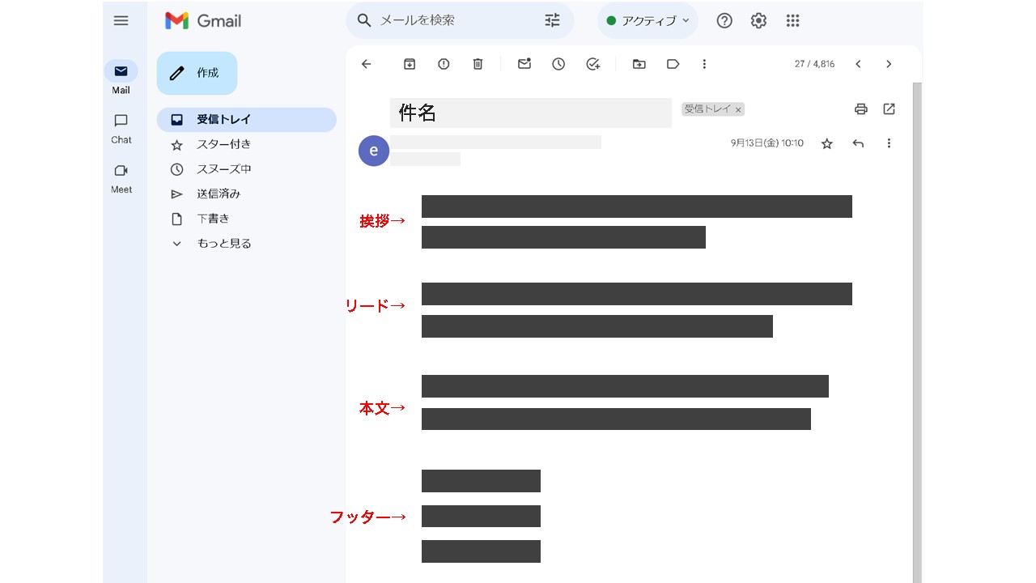Screen dimensions: 1036x583
Task: Add this email to Tasks
Action: pos(592,63)
